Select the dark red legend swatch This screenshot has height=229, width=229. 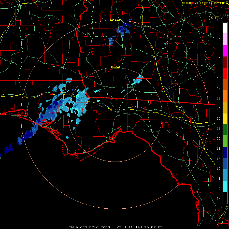tap(225, 62)
